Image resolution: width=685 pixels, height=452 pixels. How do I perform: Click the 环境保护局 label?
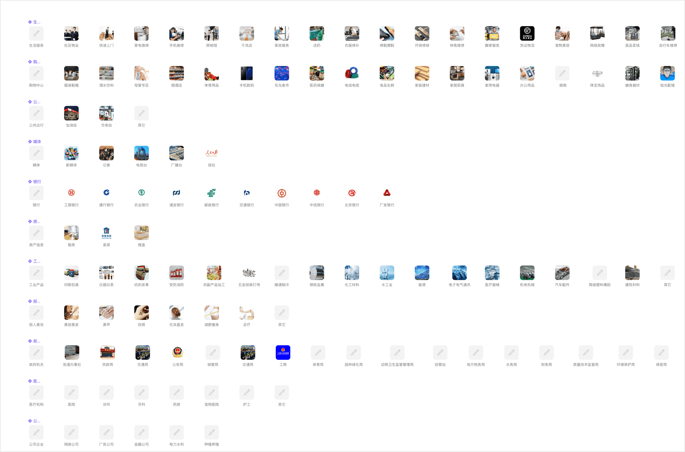coord(626,365)
